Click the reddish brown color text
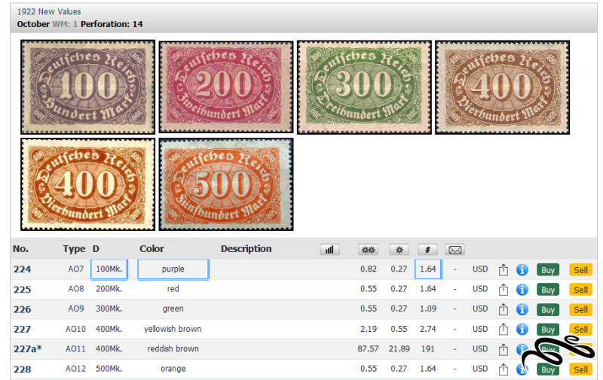This screenshot has height=380, width=603. coord(173,349)
